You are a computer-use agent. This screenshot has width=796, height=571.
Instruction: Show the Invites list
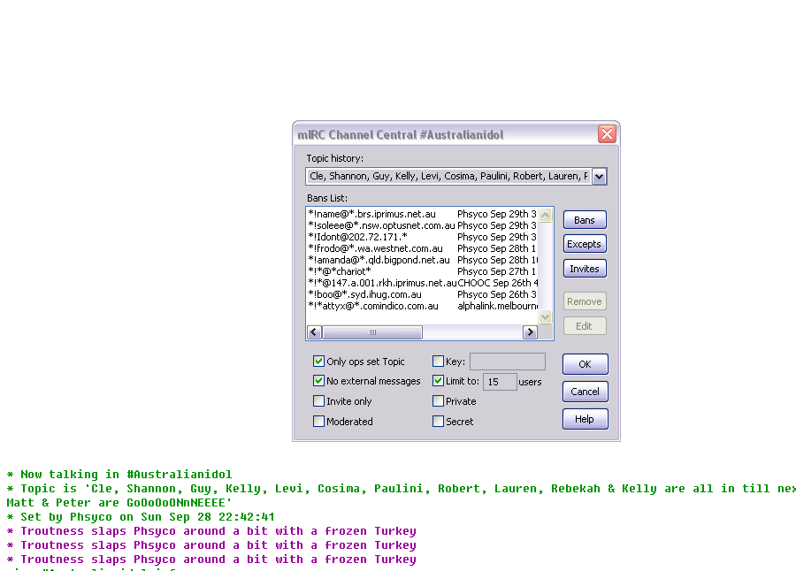[585, 269]
